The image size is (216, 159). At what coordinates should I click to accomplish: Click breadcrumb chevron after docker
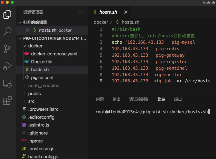pos(111,22)
